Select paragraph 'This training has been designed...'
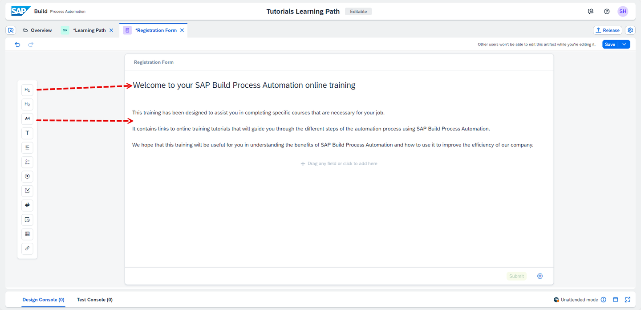Image resolution: width=641 pixels, height=310 pixels. pos(258,113)
